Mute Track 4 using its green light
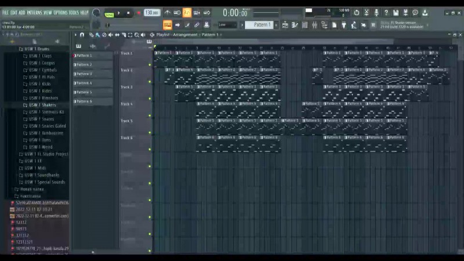This screenshot has height=261, width=464. point(150,115)
